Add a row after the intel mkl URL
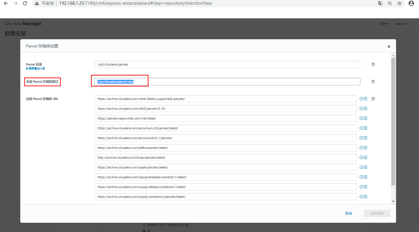Screen dimensions: 419x232 [x=366, y=118]
